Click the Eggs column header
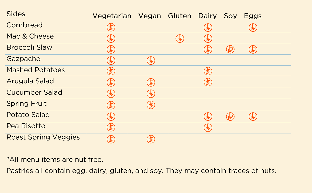 (253, 16)
